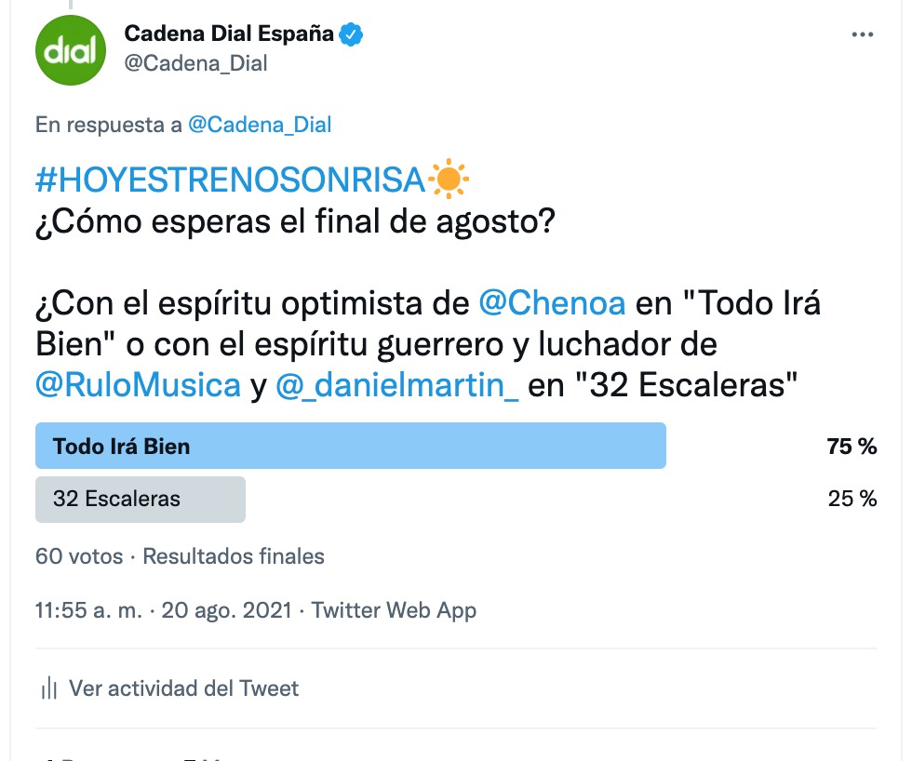The height and width of the screenshot is (761, 912).
Task: Open the @RuloMusica mention
Action: tap(138, 385)
